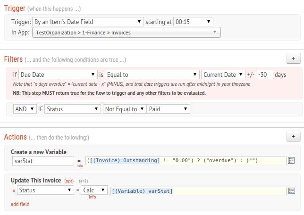Image resolution: width=304 pixels, height=215 pixels.
Task: Expand the In App selector
Action: point(127,33)
